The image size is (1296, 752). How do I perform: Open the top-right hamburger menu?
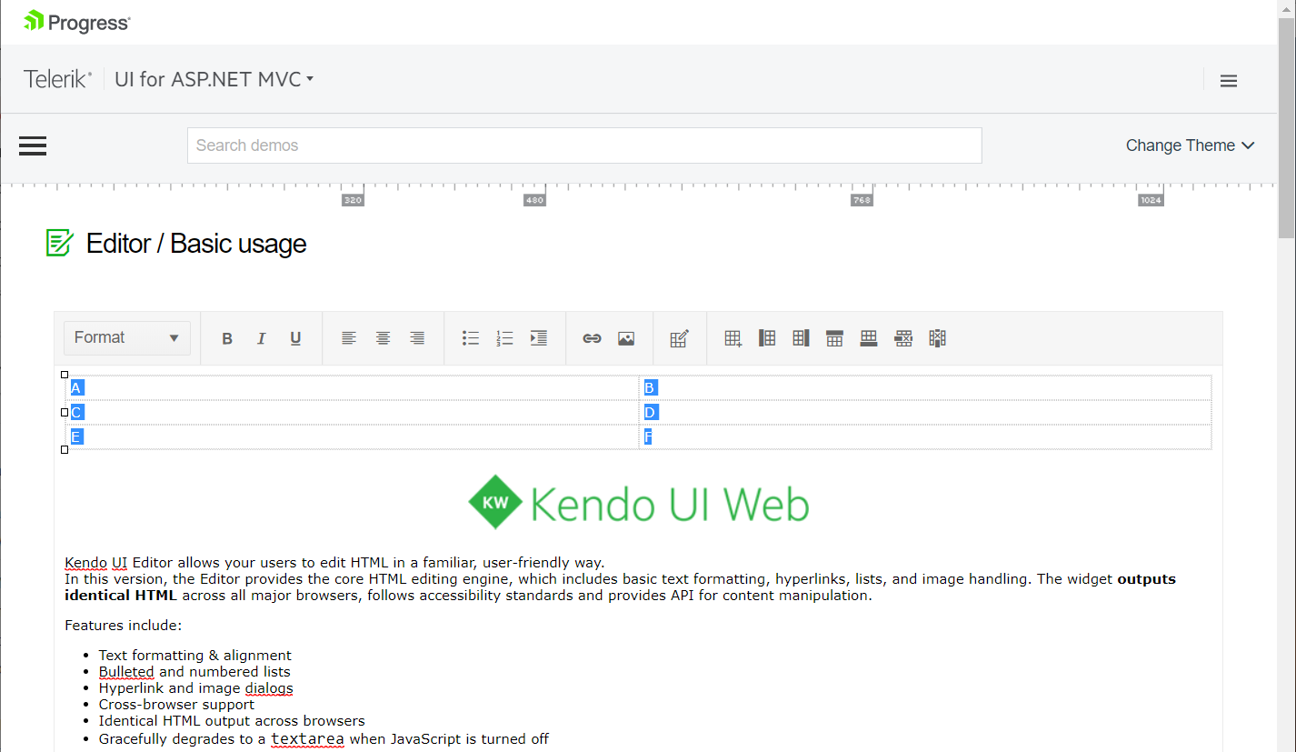[1229, 80]
